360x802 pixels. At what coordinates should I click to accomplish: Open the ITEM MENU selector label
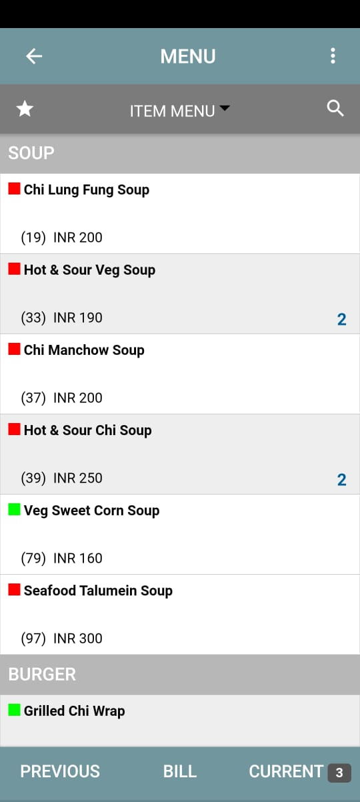point(172,111)
